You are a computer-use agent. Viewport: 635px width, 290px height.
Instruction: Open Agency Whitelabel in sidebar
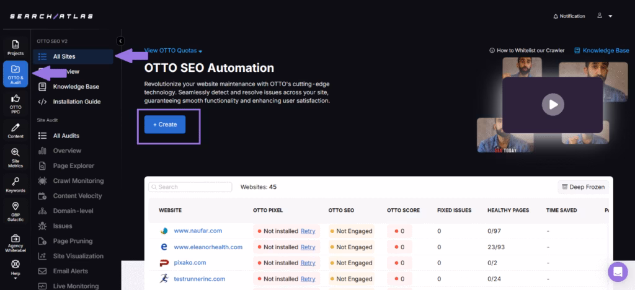click(x=16, y=240)
